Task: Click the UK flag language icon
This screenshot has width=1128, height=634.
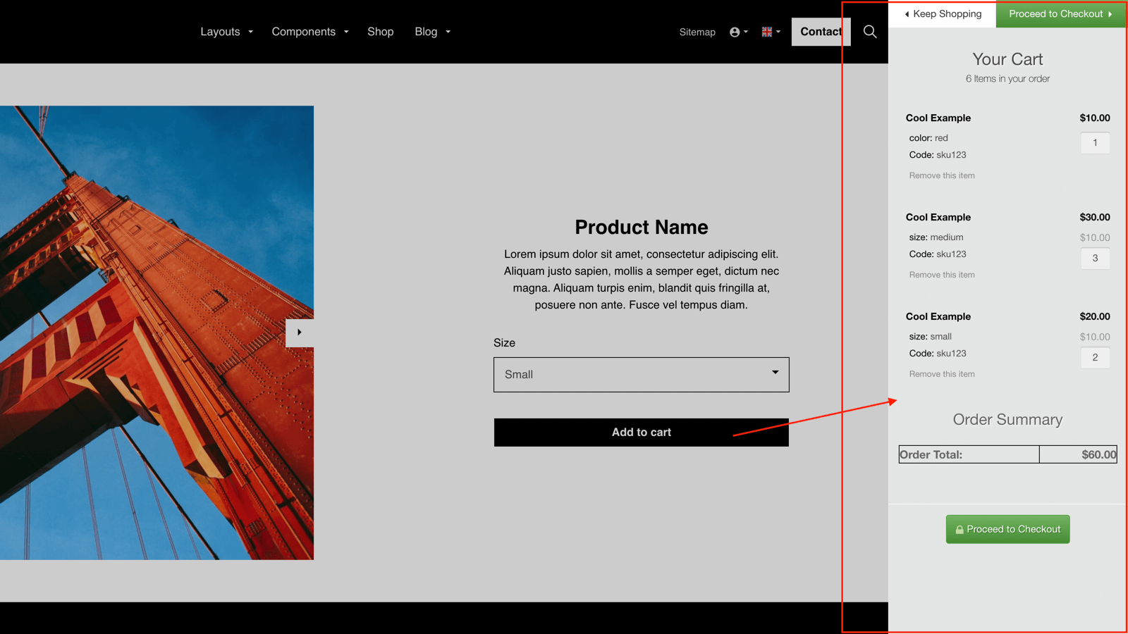Action: coord(766,32)
